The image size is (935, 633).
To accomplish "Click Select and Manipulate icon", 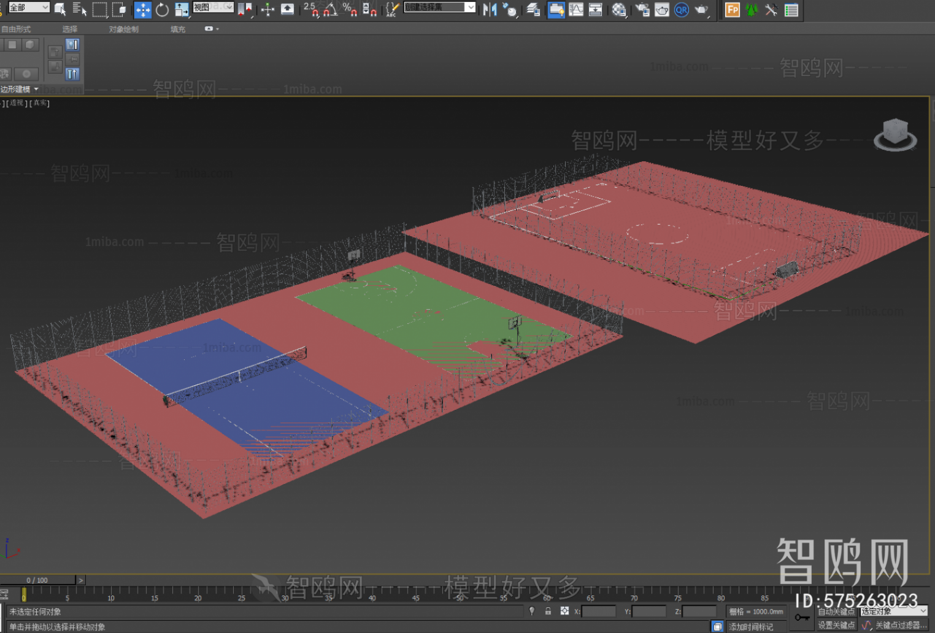I will pyautogui.click(x=267, y=9).
